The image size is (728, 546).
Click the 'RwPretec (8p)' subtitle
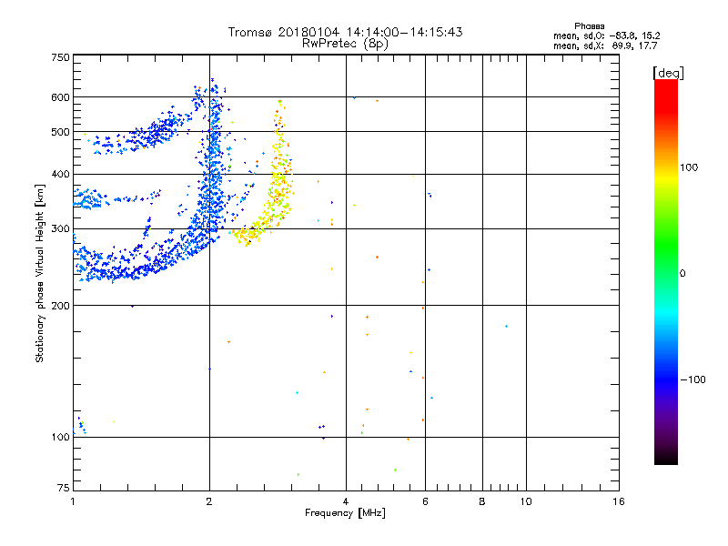click(x=345, y=44)
